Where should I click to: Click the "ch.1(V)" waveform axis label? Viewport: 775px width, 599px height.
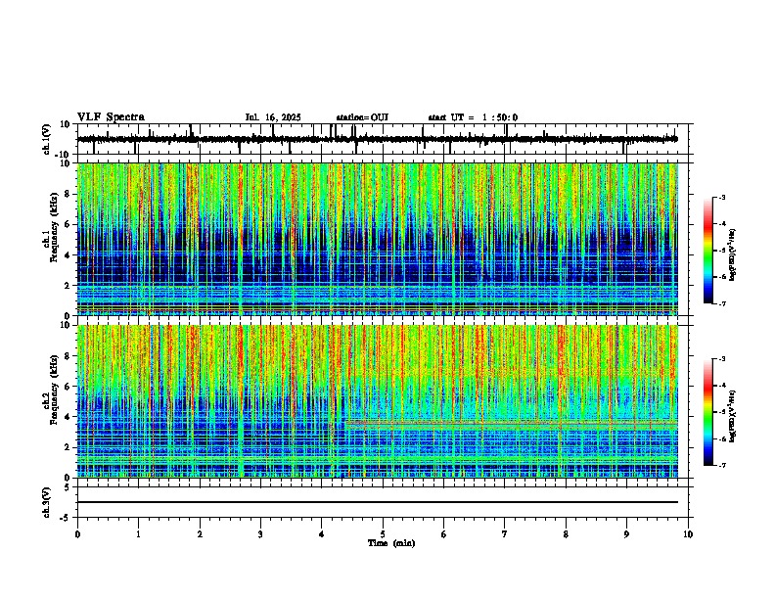[x=47, y=139]
